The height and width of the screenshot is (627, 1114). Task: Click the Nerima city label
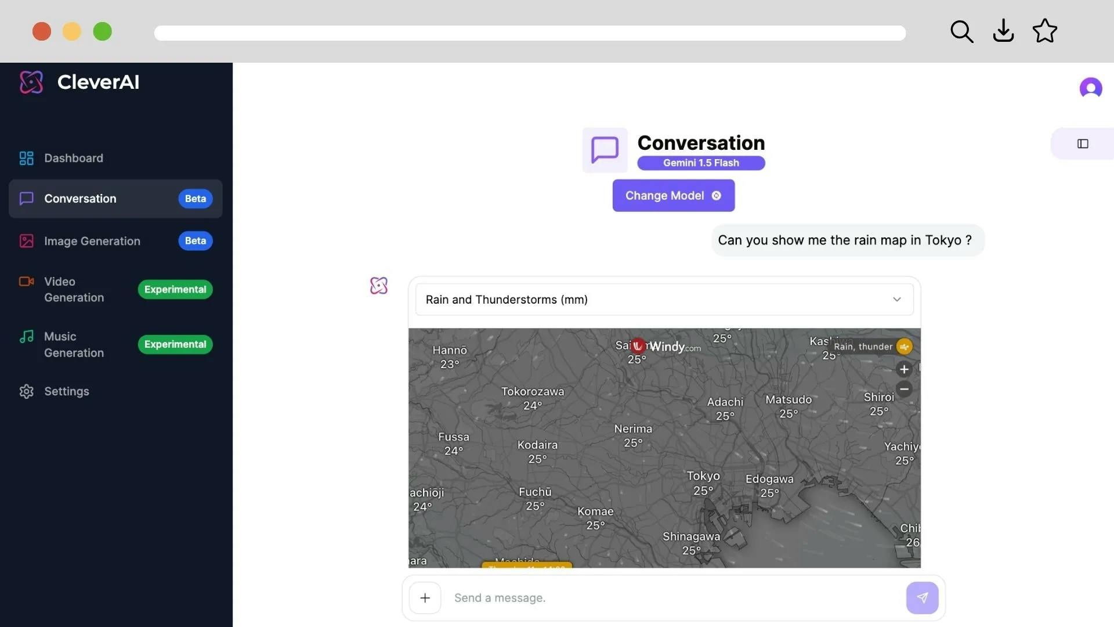click(x=633, y=429)
